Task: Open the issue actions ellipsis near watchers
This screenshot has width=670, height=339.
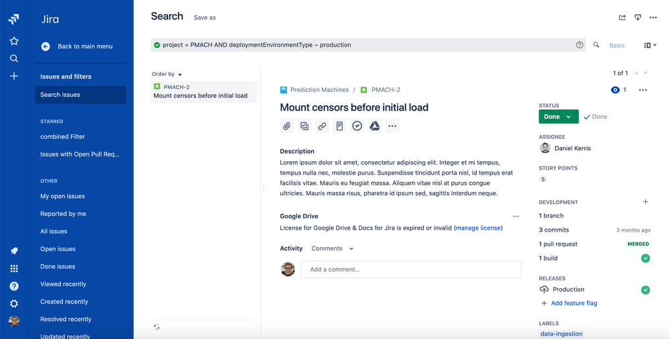Action: point(643,90)
